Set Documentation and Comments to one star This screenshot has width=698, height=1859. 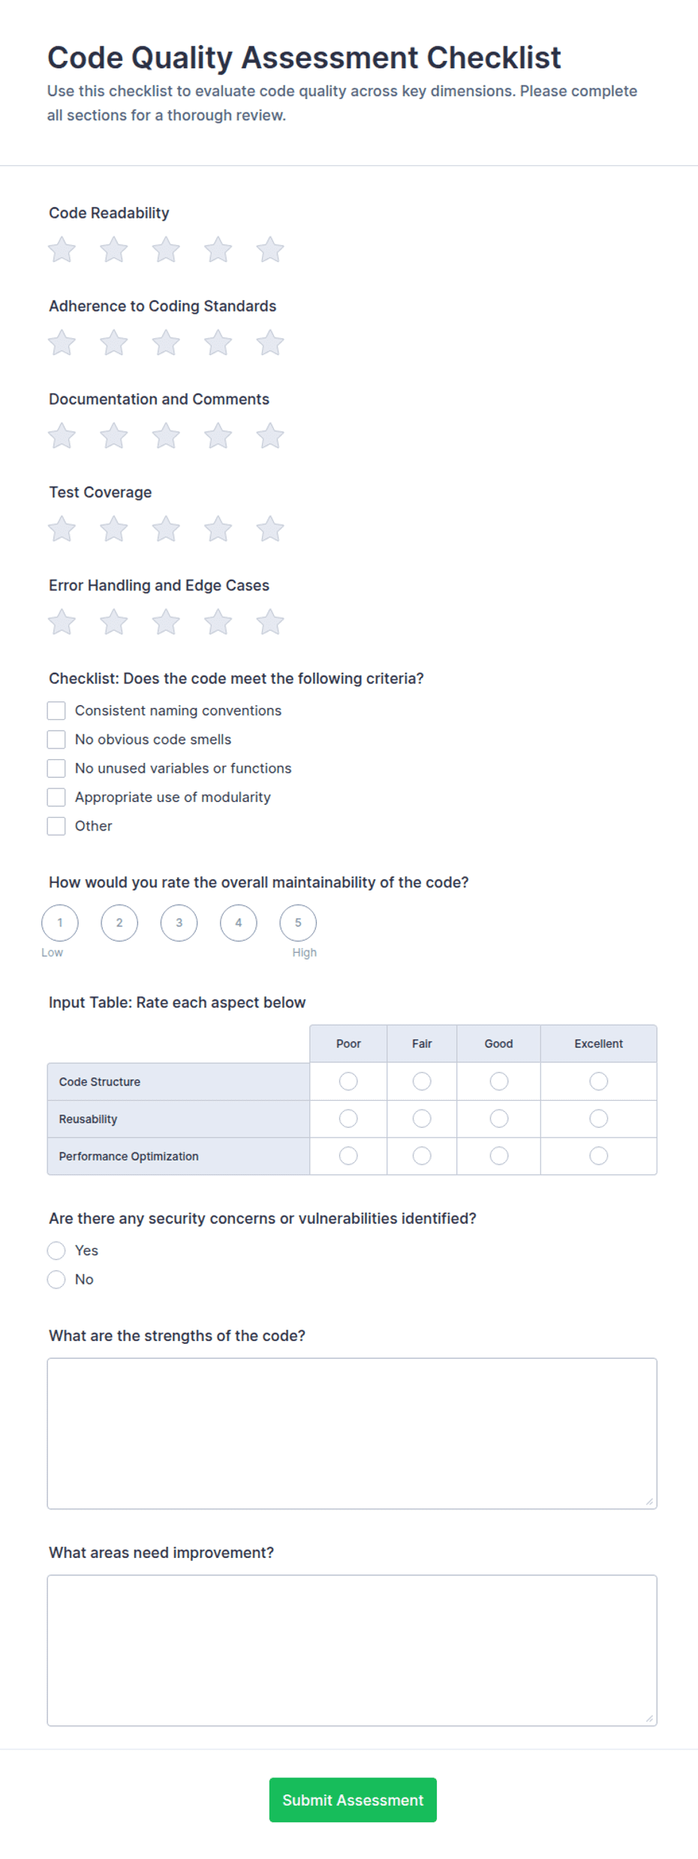point(62,436)
